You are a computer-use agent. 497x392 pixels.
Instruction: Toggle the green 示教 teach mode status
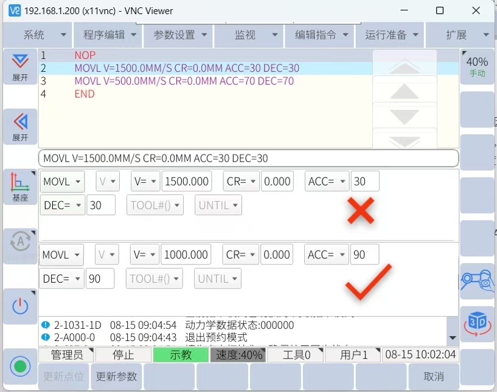(181, 355)
